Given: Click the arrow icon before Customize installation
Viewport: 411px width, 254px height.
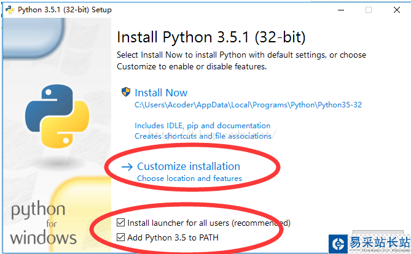Looking at the screenshot, I should pyautogui.click(x=127, y=166).
